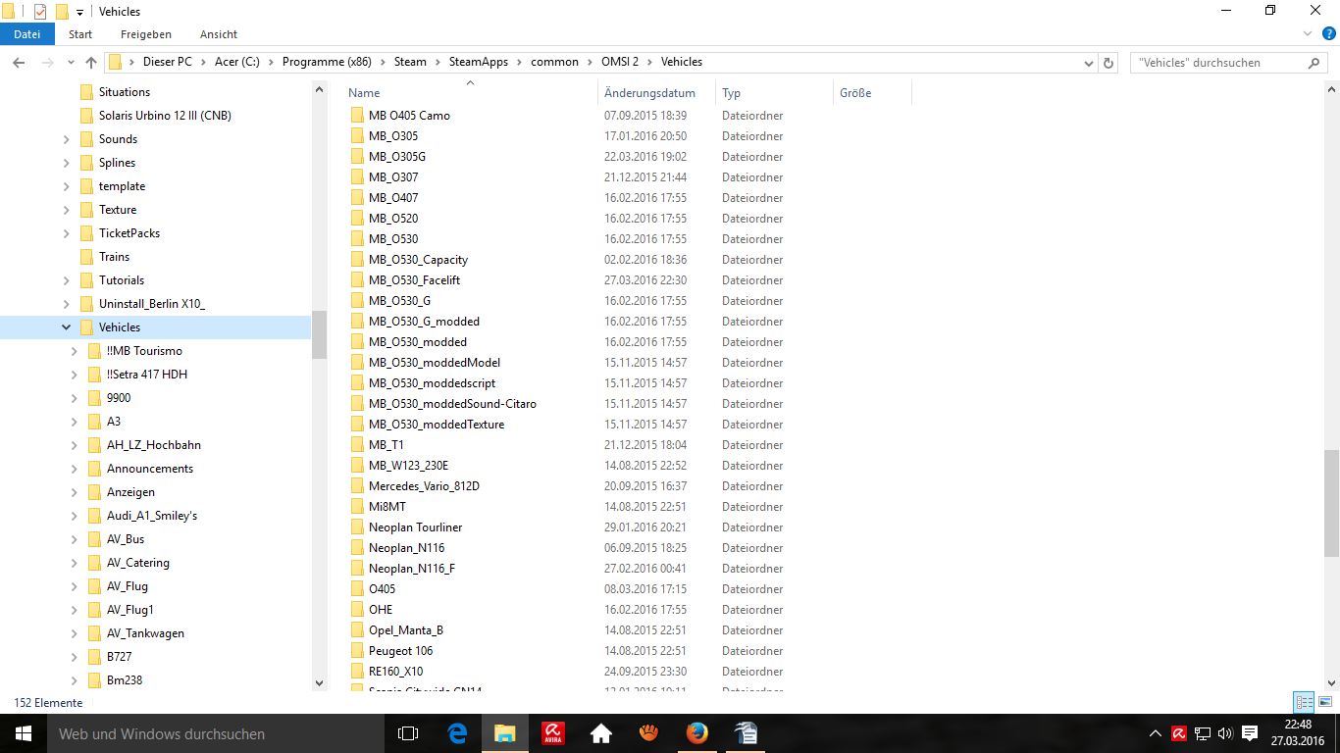
Task: Select the AH_LZ_Hochbahn tree folder
Action: coord(154,445)
